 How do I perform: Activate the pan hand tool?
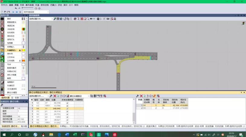pyautogui.click(x=98, y=19)
